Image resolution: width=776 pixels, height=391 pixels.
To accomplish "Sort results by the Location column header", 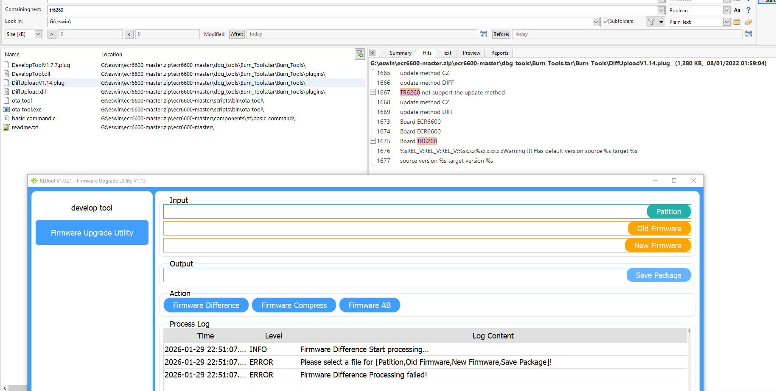I will (x=227, y=54).
